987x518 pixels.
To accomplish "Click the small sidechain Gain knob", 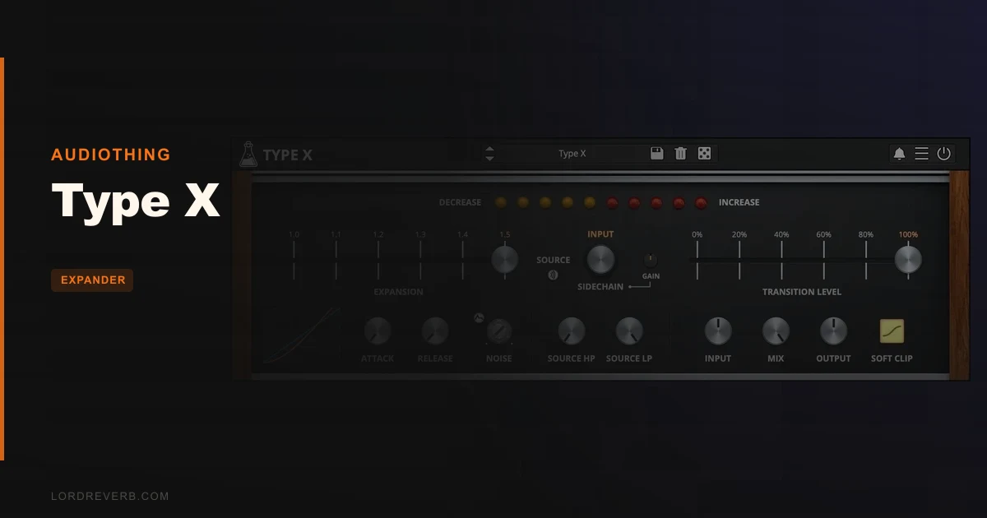I will pyautogui.click(x=650, y=260).
